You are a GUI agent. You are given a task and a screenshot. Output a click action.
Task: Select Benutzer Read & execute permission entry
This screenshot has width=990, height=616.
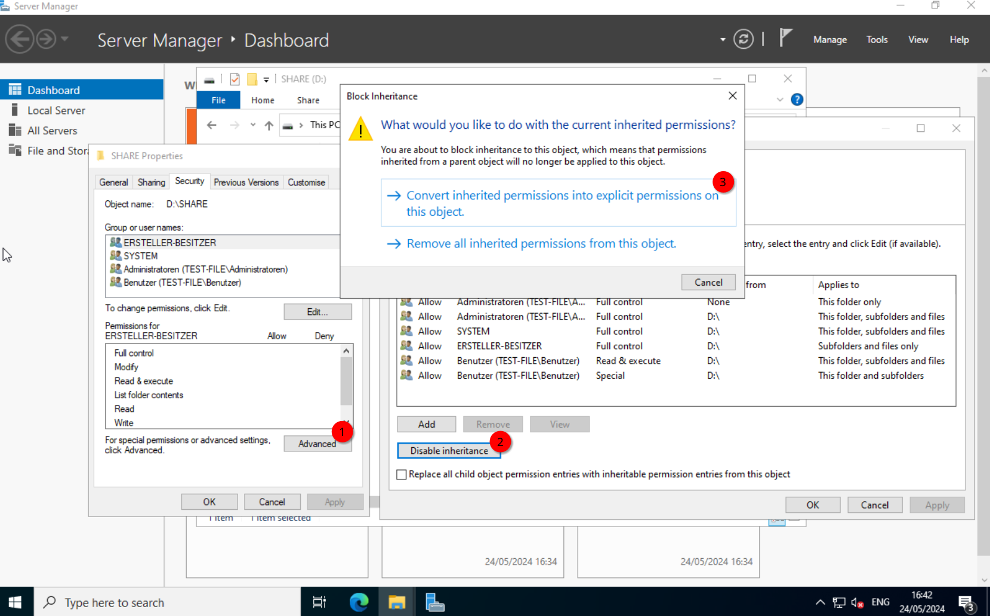pos(676,361)
